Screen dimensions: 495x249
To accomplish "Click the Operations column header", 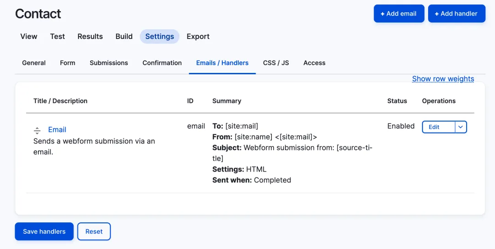I will 439,101.
